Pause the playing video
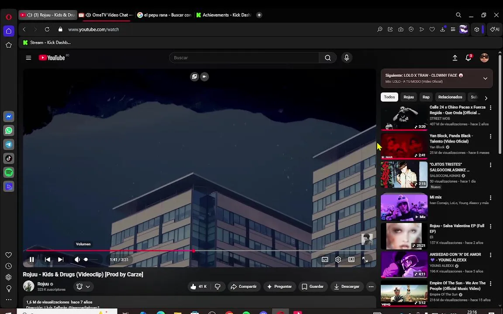The image size is (503, 314). click(32, 259)
